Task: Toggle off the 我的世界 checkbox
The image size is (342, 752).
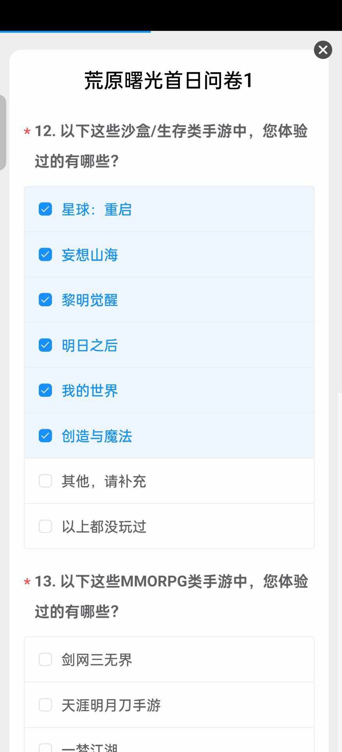Action: coord(45,390)
